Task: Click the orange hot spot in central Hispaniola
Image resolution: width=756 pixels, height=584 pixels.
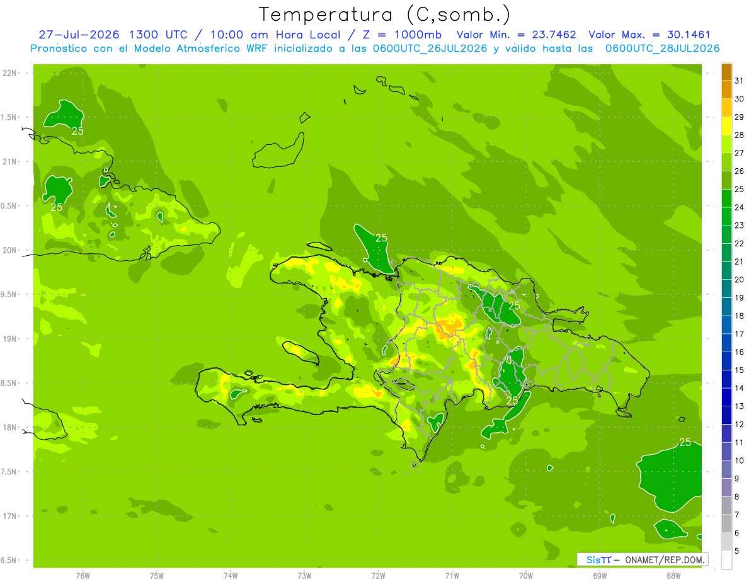Action: click(449, 327)
